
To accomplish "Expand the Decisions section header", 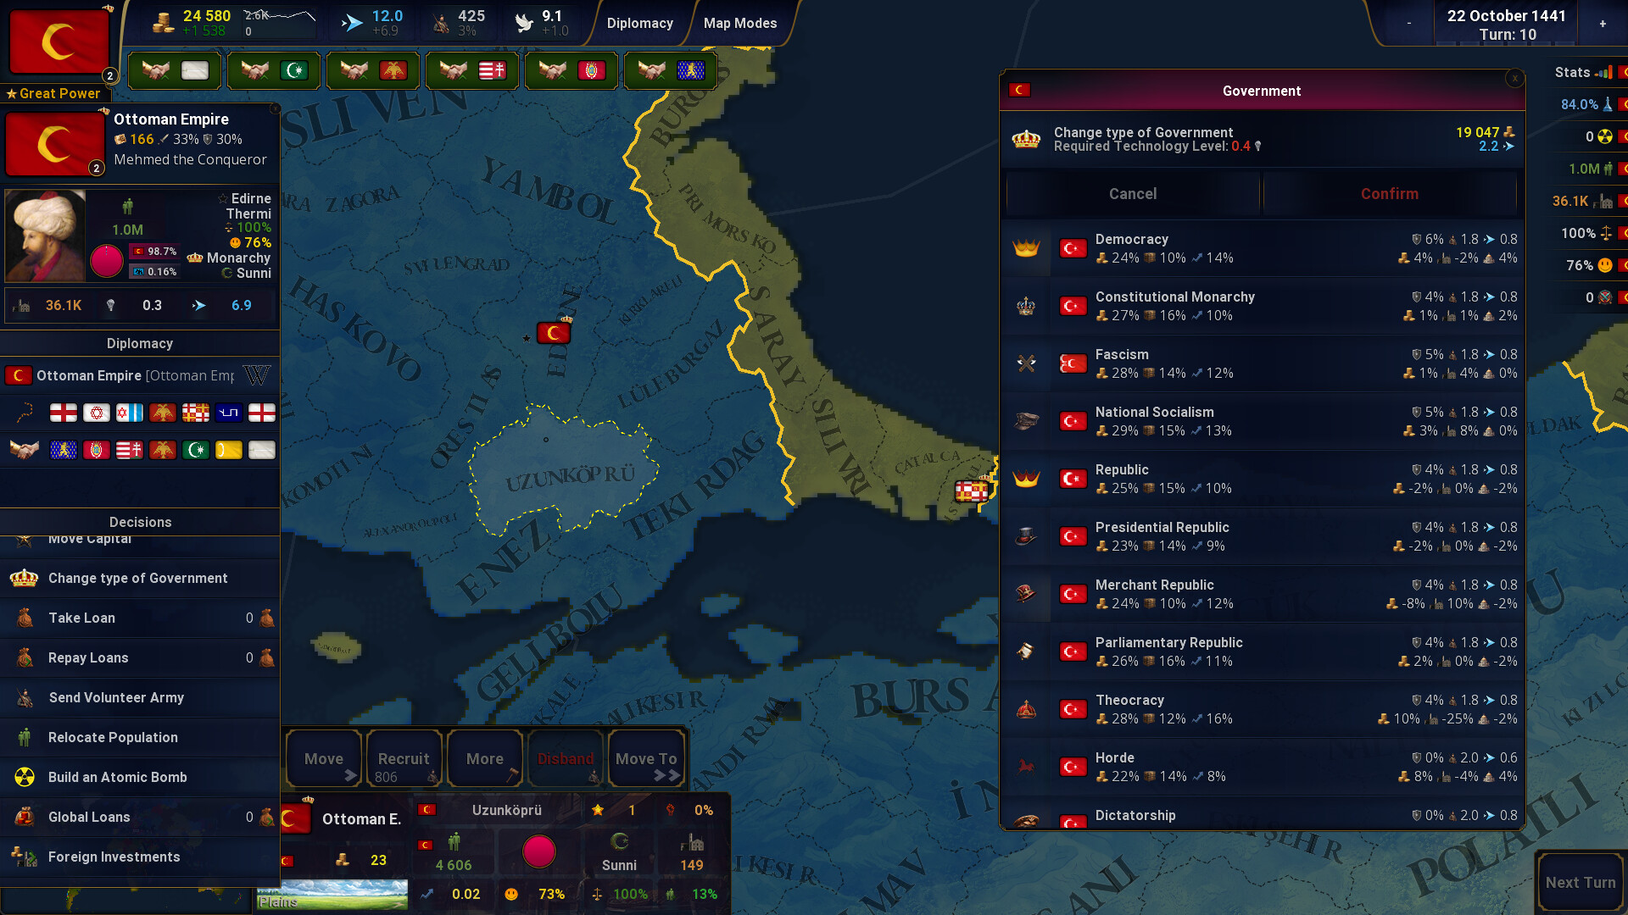I will click(x=140, y=522).
